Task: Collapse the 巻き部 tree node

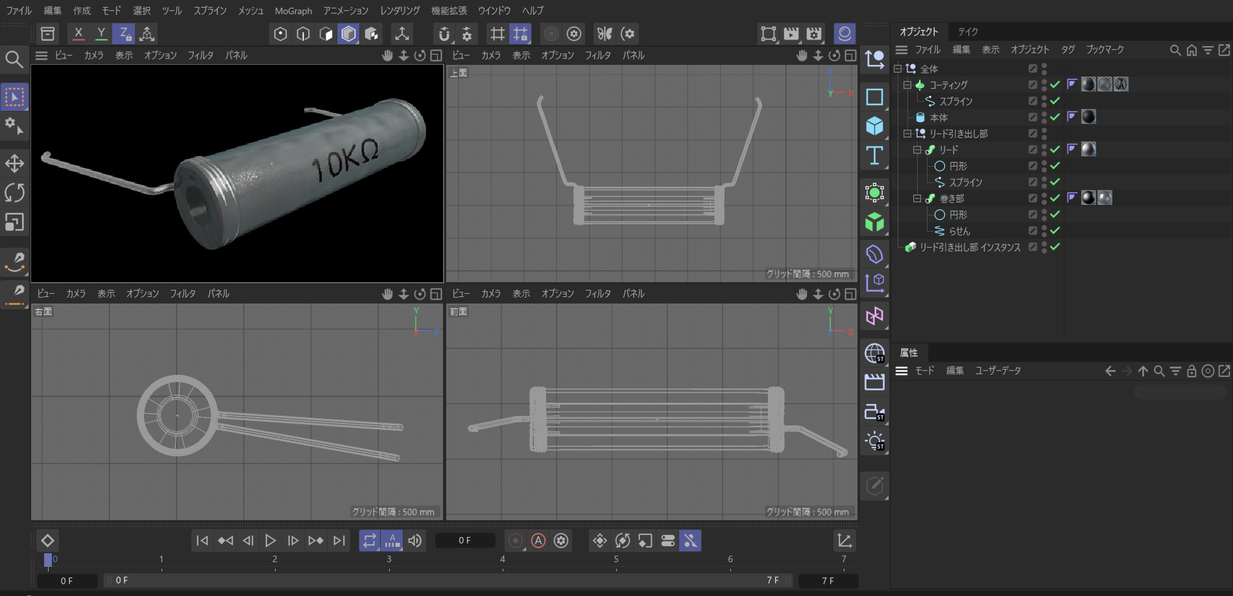Action: [x=917, y=198]
